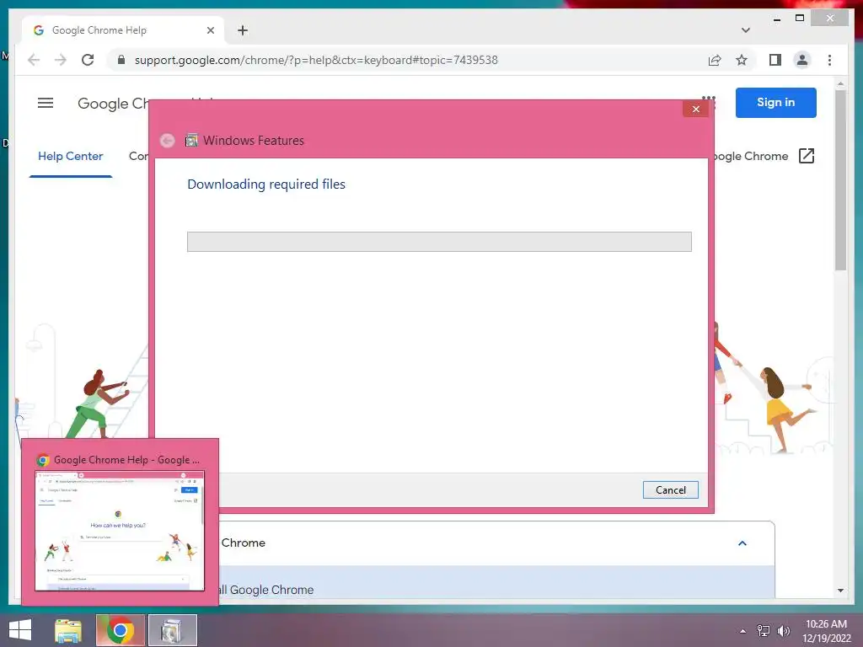Open the tab search chevron in Chrome
This screenshot has height=647, width=863.
click(746, 30)
